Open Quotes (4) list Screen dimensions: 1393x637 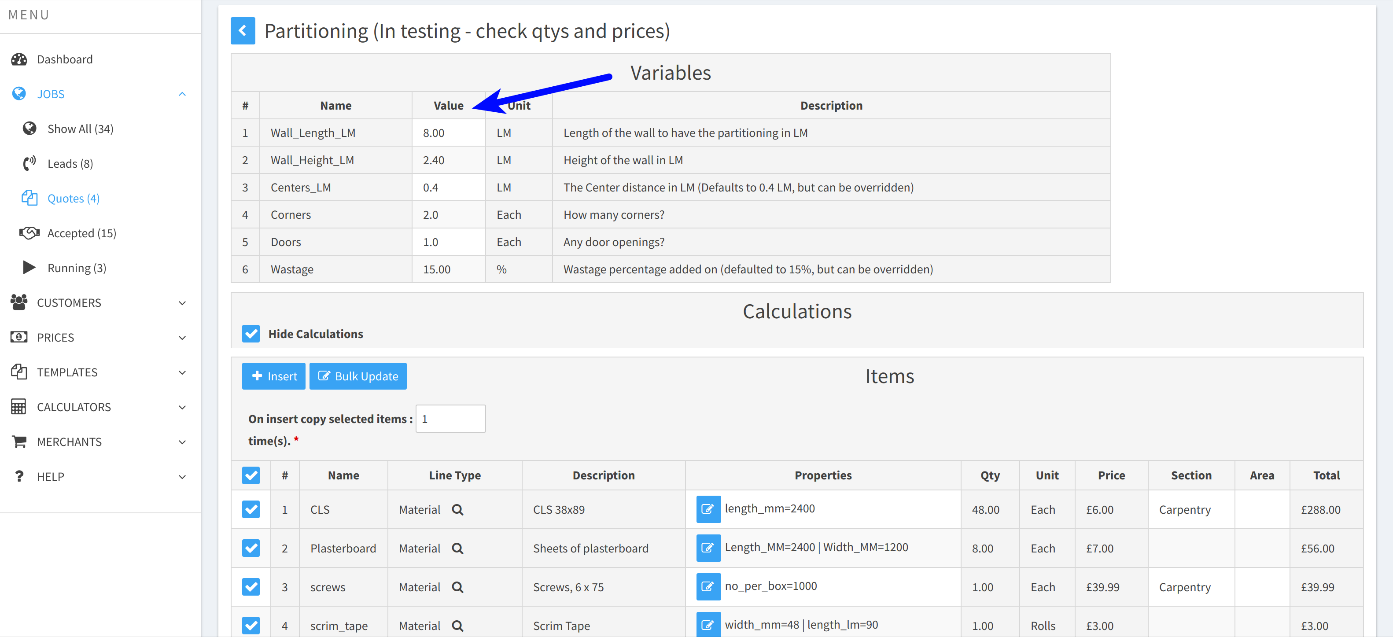(74, 199)
